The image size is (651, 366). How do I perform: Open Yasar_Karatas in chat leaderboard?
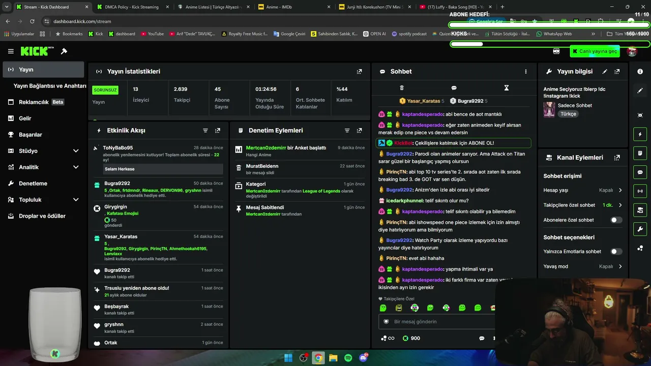click(422, 101)
